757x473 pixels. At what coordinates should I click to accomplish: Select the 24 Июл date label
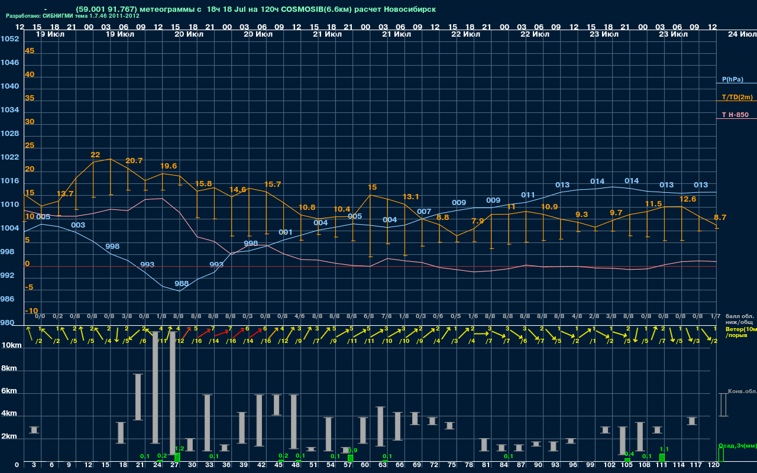pos(742,34)
